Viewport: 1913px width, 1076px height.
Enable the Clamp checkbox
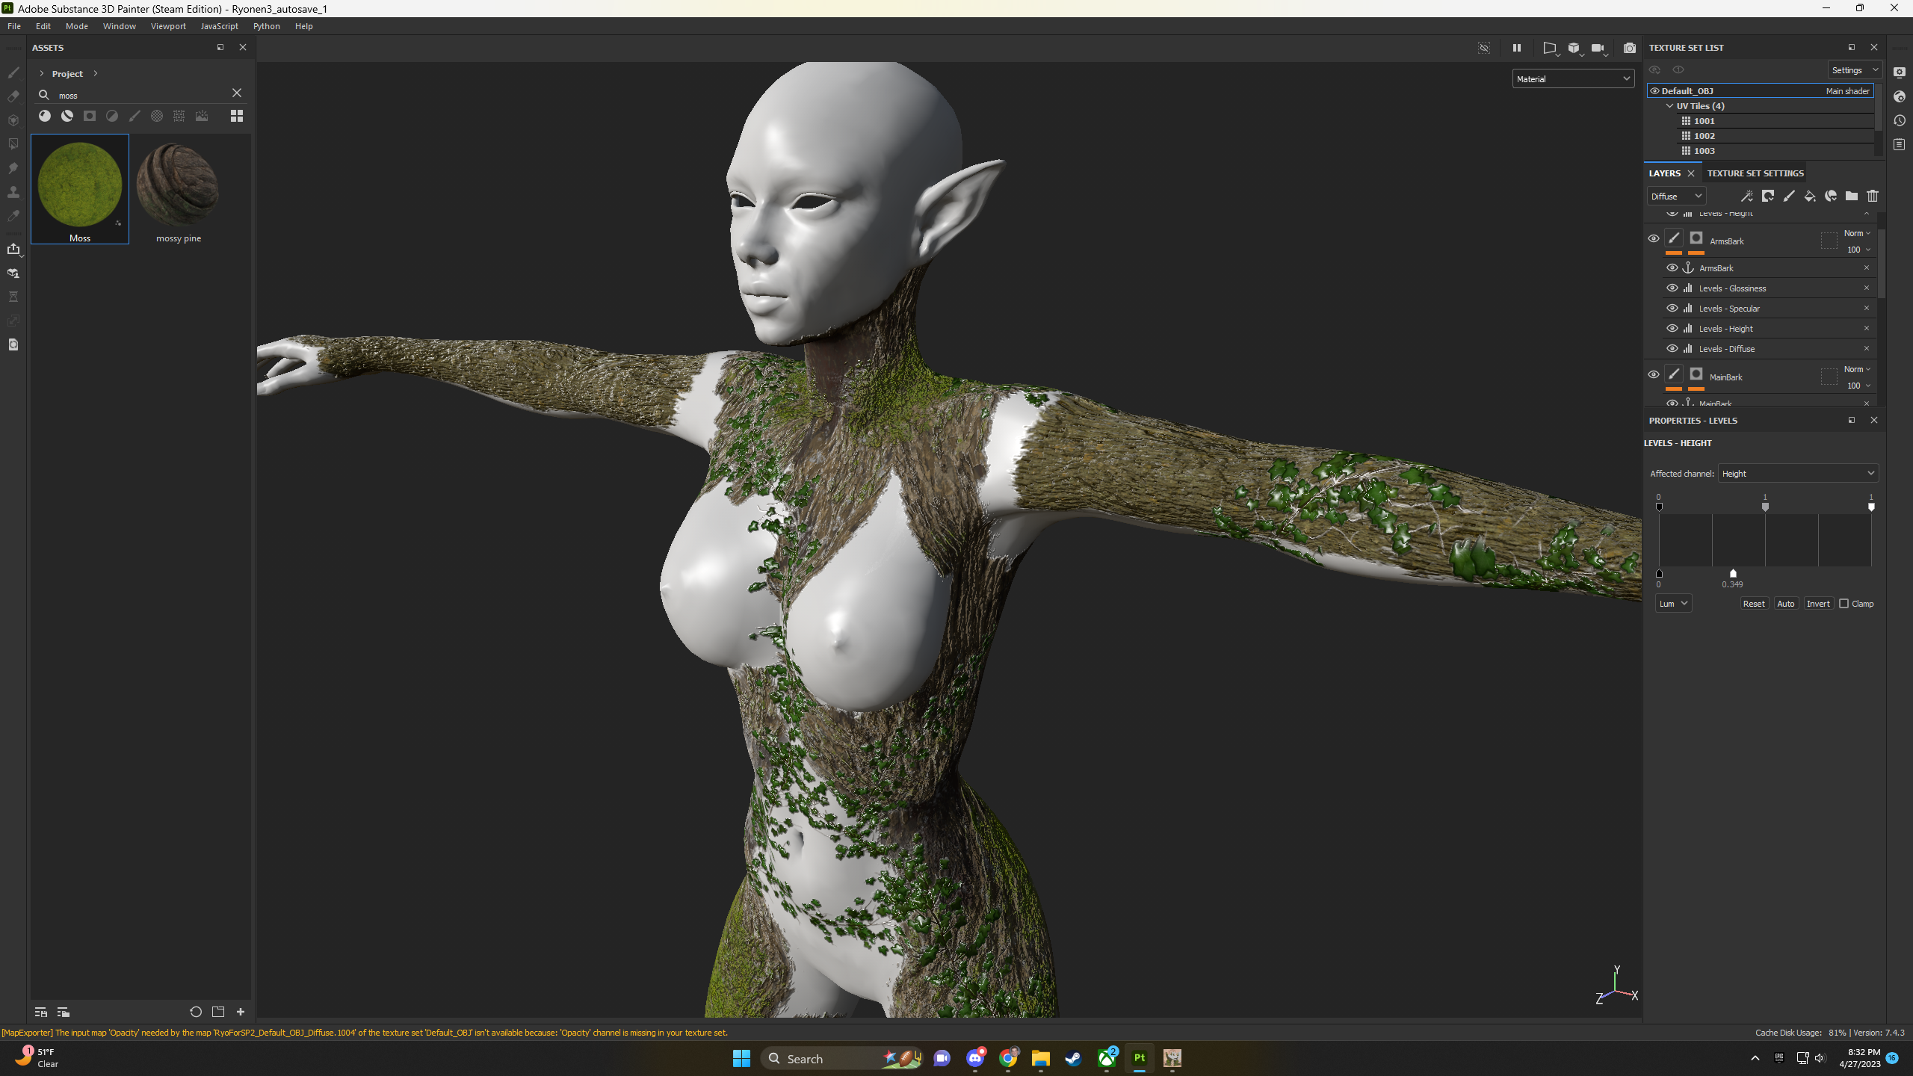(1844, 604)
